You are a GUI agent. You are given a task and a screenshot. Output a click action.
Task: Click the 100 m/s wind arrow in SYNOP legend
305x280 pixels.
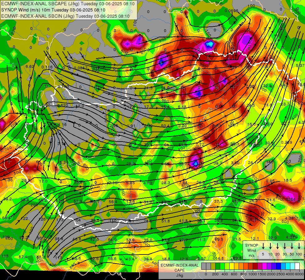pos(299,246)
